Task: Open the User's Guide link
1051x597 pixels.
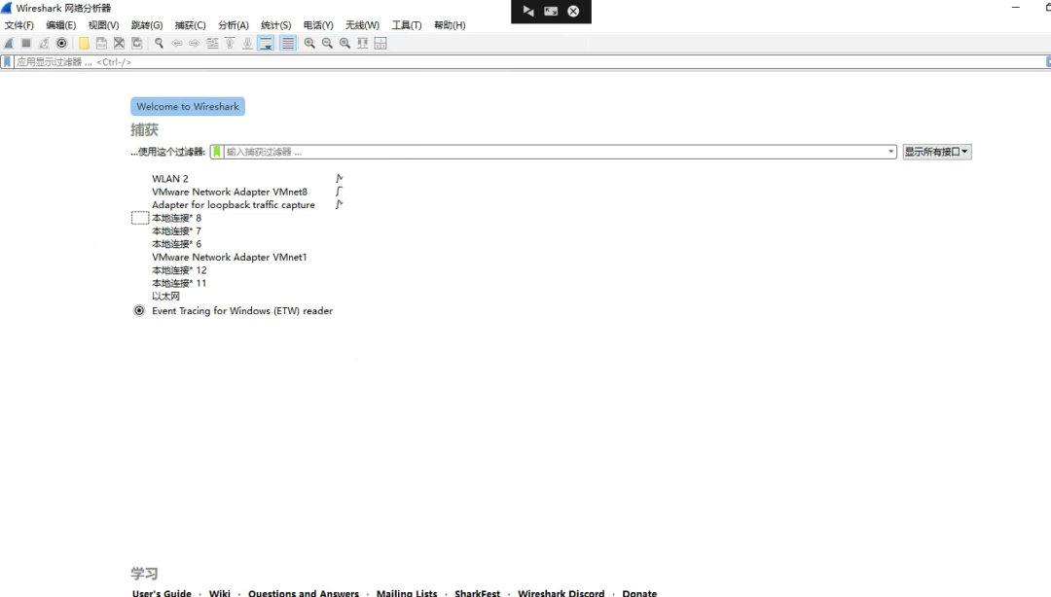Action: point(162,593)
